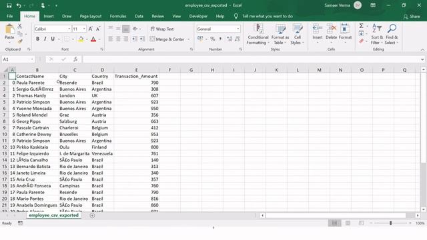The height and width of the screenshot is (240, 427).
Task: Switch to the Formulas tab
Action: pos(118,16)
